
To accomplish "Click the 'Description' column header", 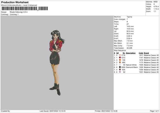I will pyautogui.click(x=131, y=53).
